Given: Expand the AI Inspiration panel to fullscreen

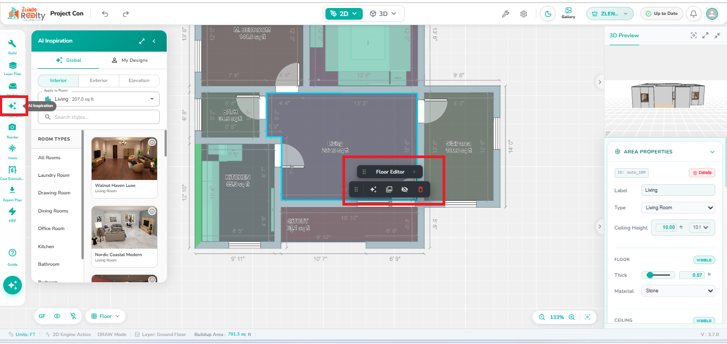Looking at the screenshot, I should click(142, 41).
